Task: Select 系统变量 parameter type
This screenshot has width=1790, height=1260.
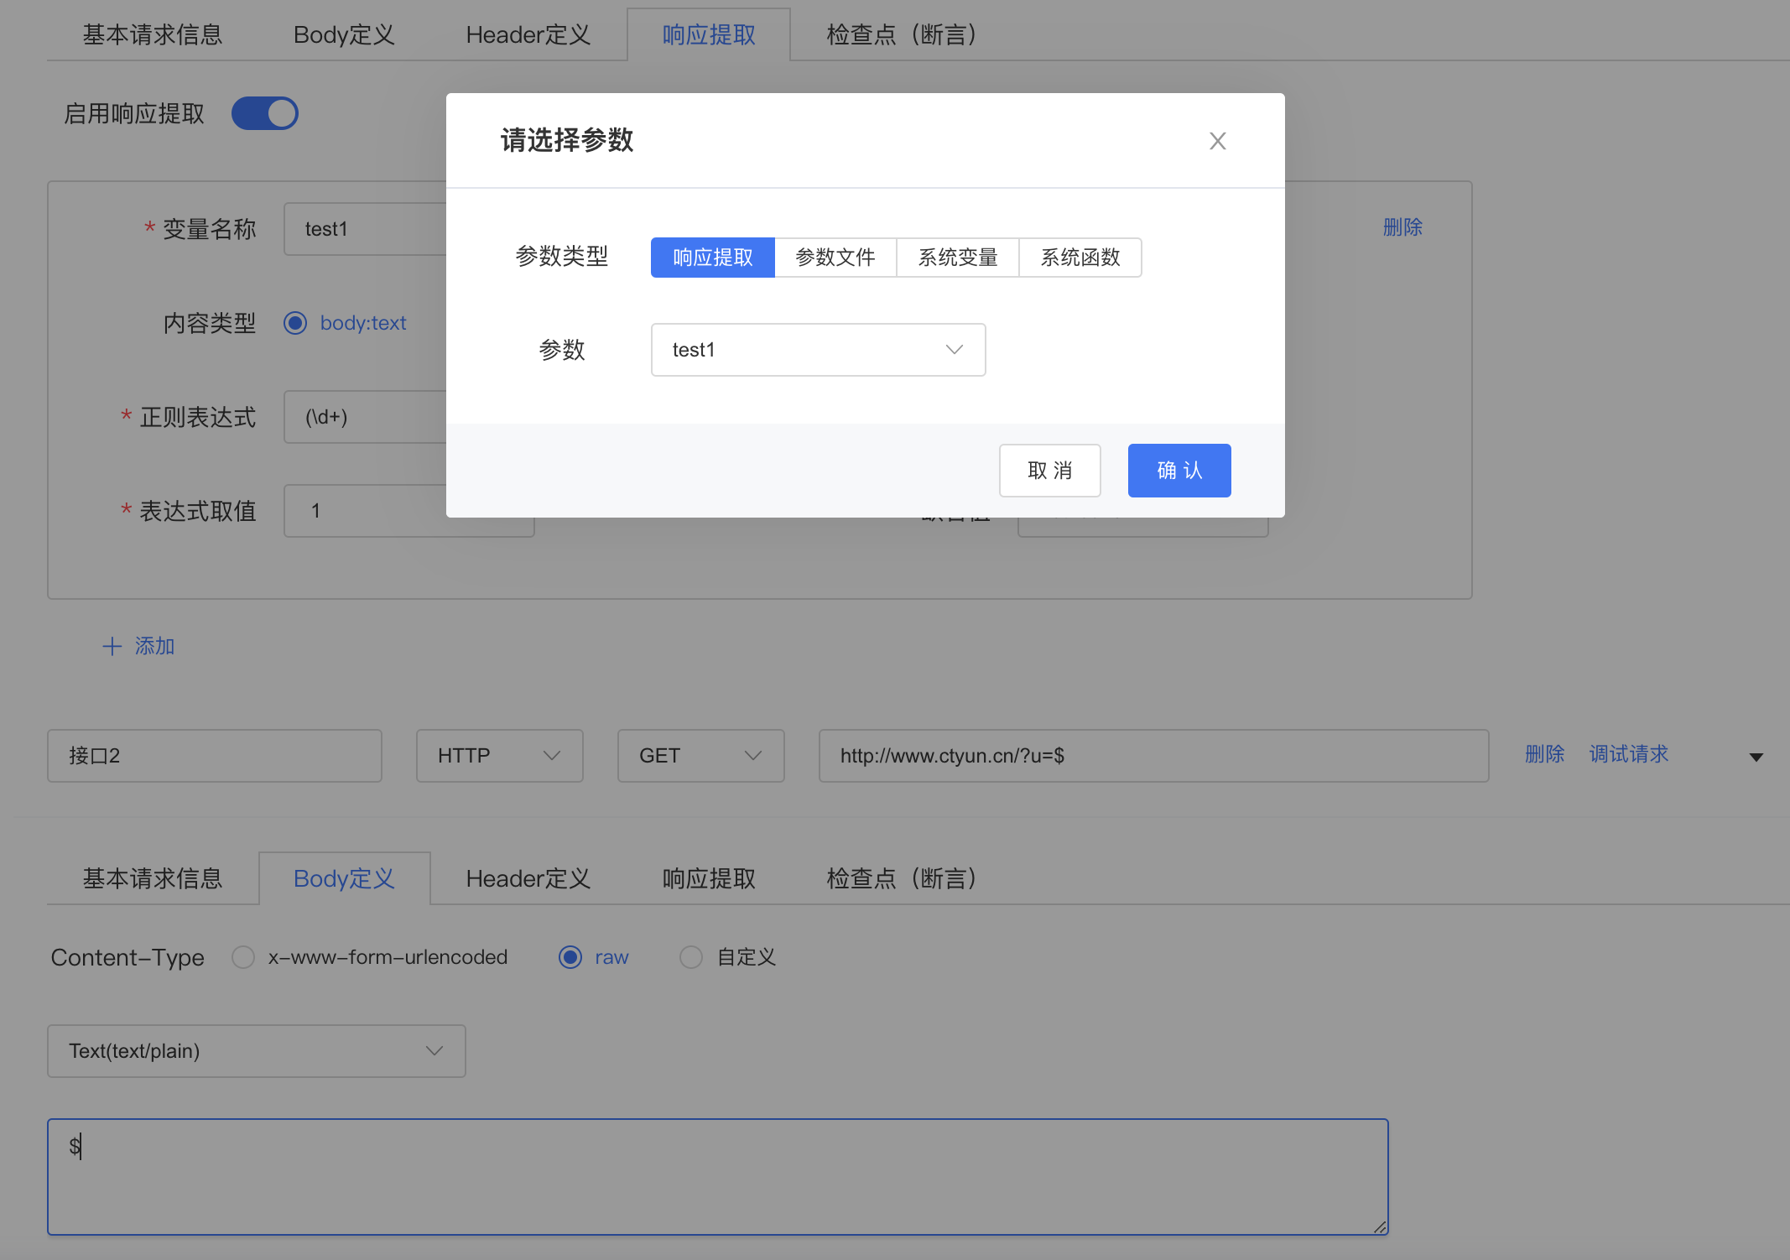Action: tap(957, 258)
